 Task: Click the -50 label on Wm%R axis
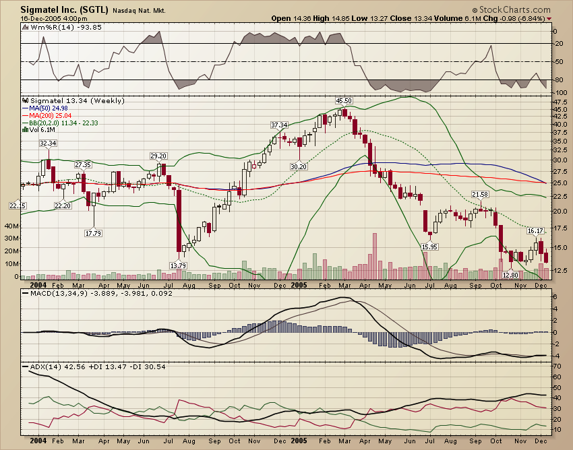pos(559,62)
